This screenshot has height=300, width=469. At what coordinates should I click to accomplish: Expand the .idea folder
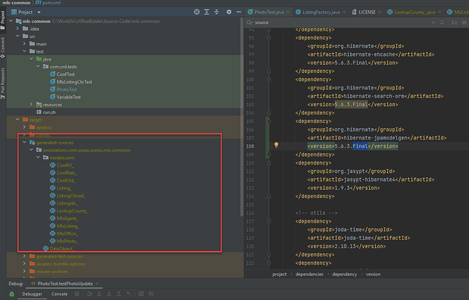18,29
